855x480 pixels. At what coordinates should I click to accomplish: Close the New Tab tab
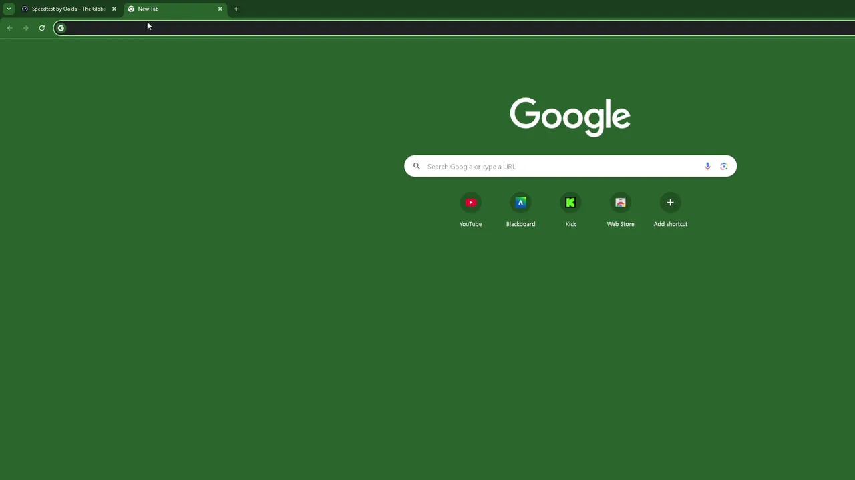pyautogui.click(x=220, y=9)
